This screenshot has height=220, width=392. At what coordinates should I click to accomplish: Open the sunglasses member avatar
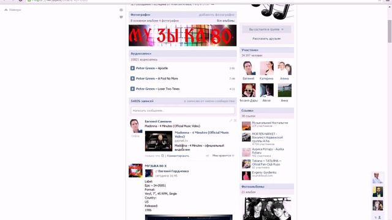click(249, 90)
